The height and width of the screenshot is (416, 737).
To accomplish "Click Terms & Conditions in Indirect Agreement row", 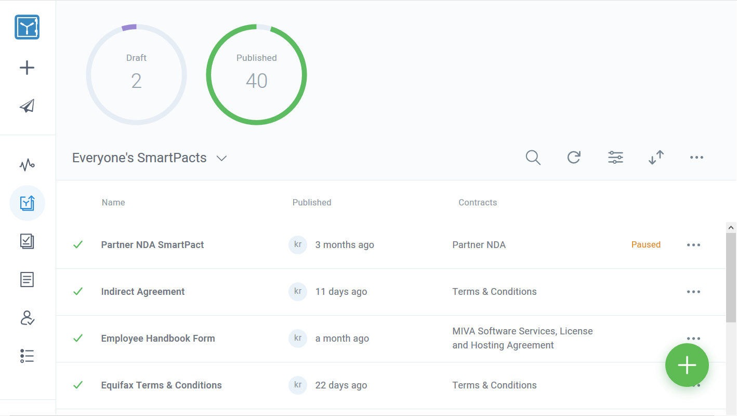I will 494,292.
